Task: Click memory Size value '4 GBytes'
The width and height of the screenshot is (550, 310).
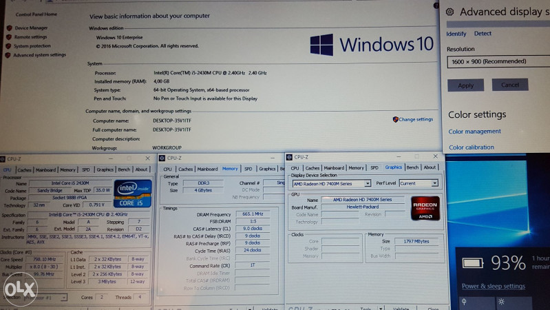Action: tap(204, 190)
